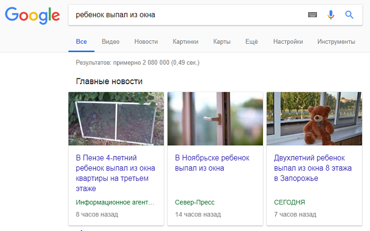The width and height of the screenshot is (370, 231).
Task: Click the Север-Пресс source name
Action: [195, 202]
